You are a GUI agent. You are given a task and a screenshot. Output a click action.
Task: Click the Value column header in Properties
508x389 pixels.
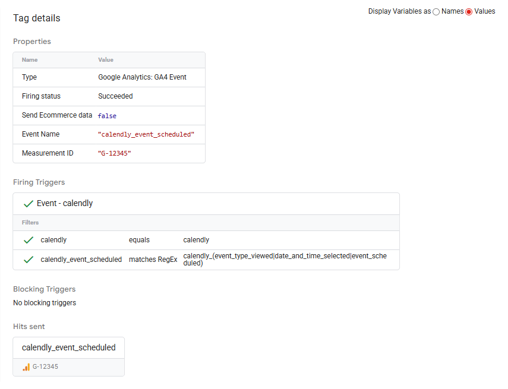click(106, 60)
